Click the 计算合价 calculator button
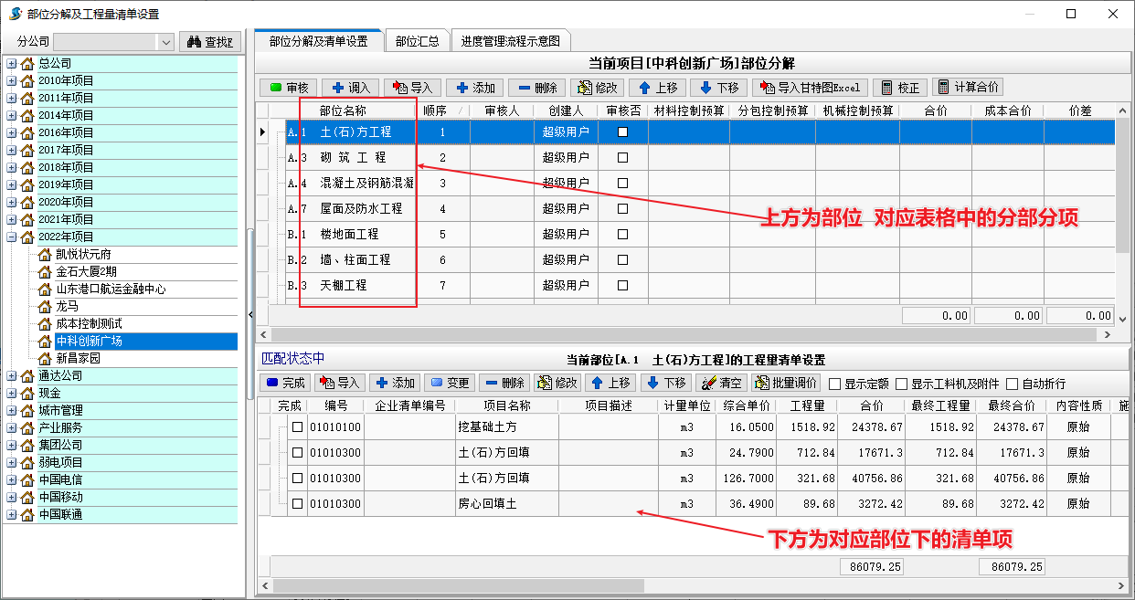Screen dimensions: 1135x600 [968, 88]
